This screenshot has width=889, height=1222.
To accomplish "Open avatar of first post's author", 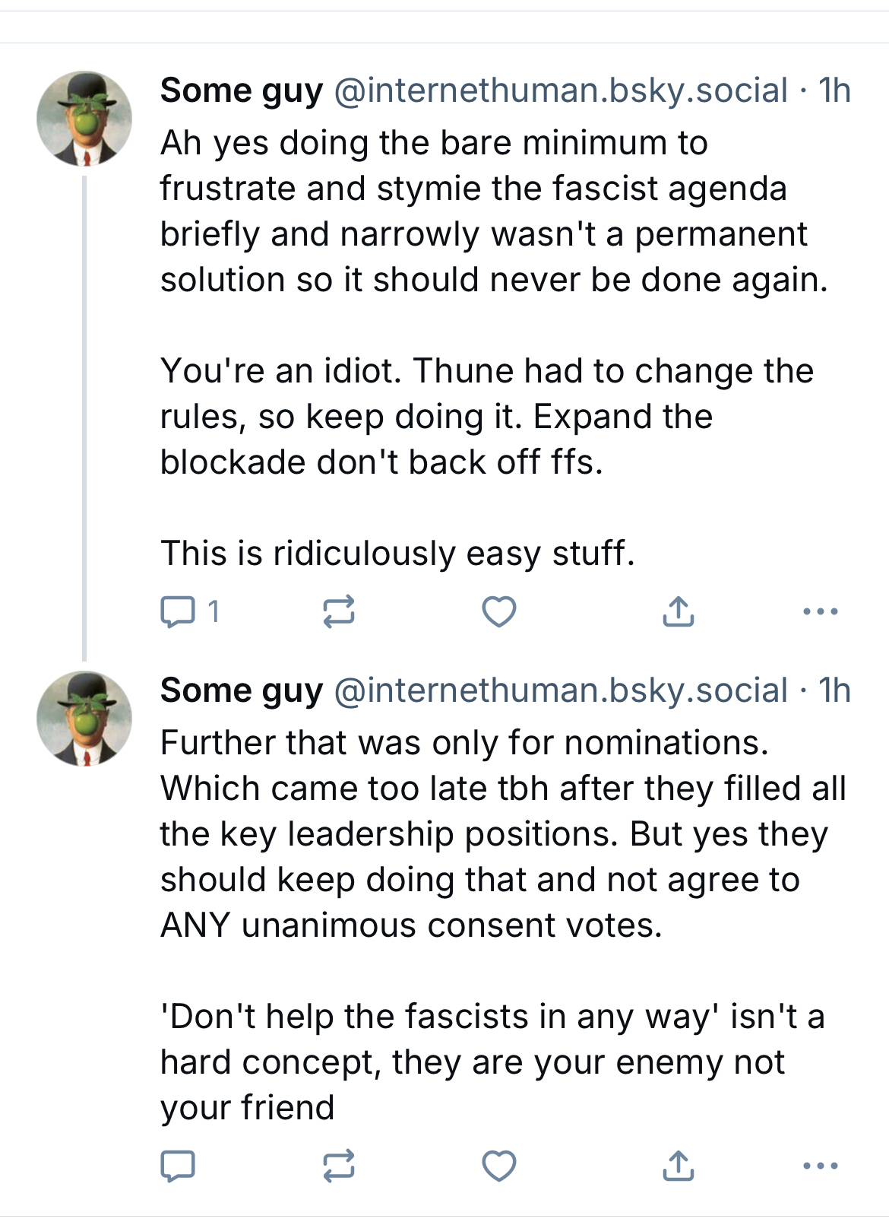I will 84,119.
